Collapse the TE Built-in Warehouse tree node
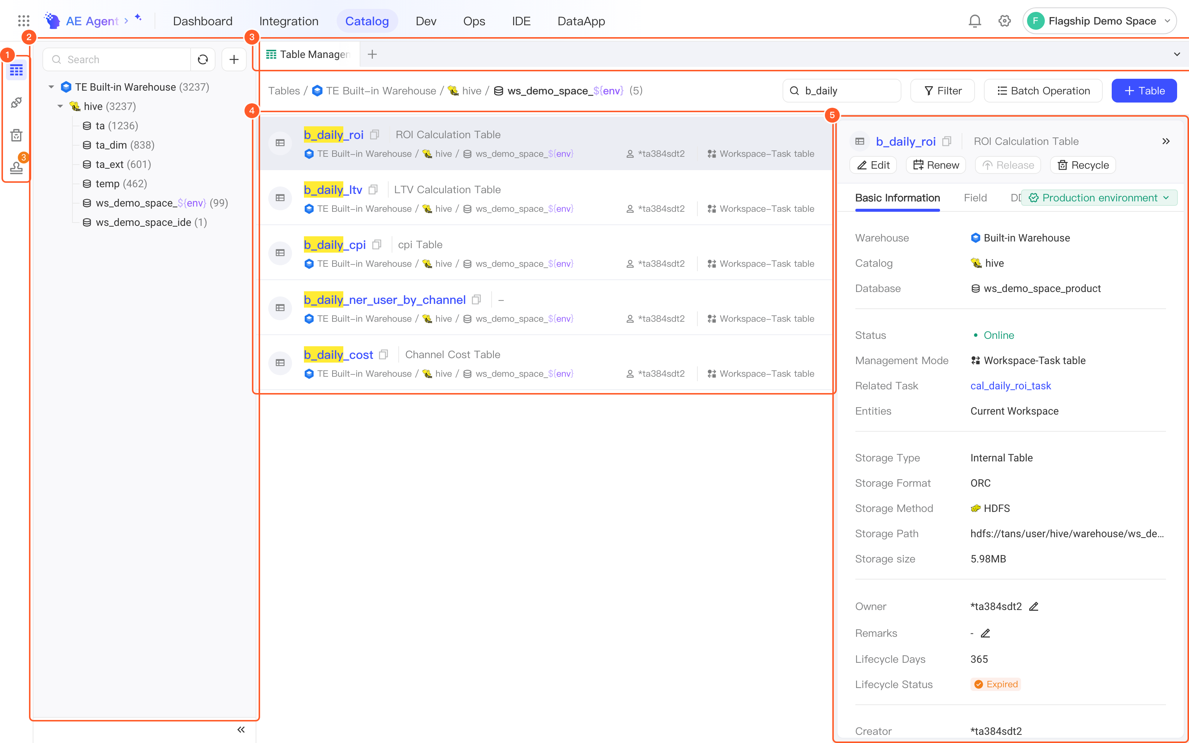This screenshot has width=1189, height=743. (51, 87)
